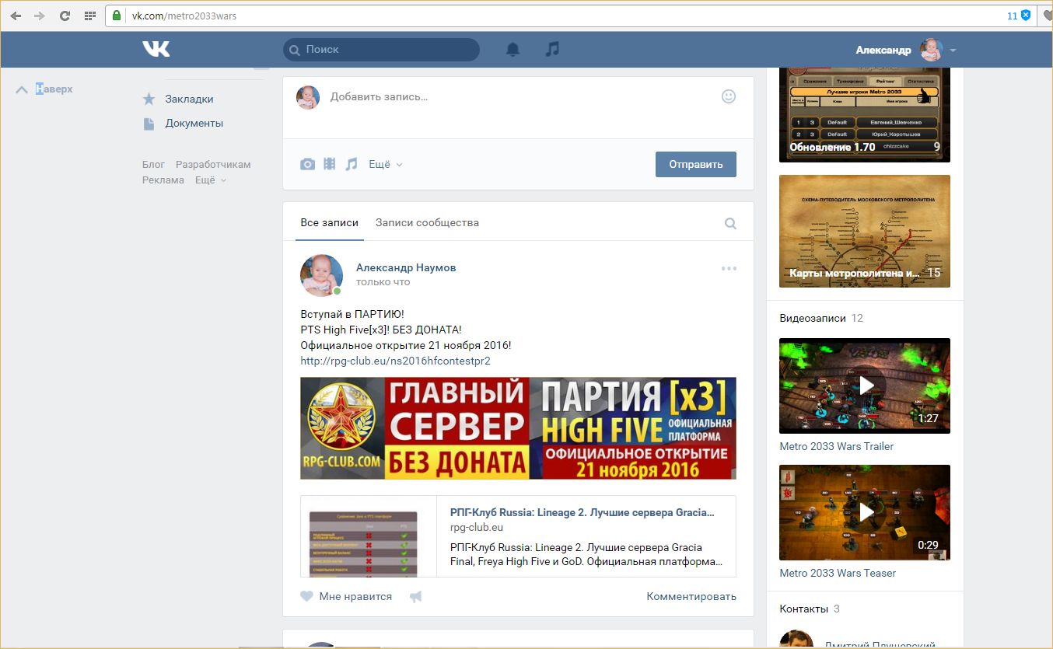Screen dimensions: 1053x649
Task: Attach a video with the film icon
Action: [330, 164]
